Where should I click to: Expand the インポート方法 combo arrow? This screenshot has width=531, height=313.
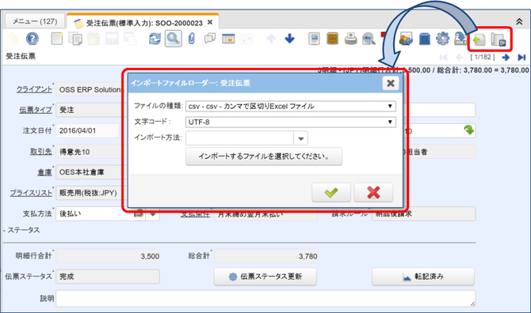[x=300, y=138]
